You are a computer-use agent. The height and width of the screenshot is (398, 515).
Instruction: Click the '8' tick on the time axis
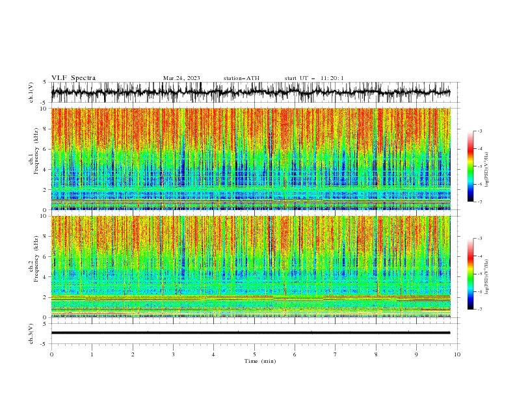376,354
